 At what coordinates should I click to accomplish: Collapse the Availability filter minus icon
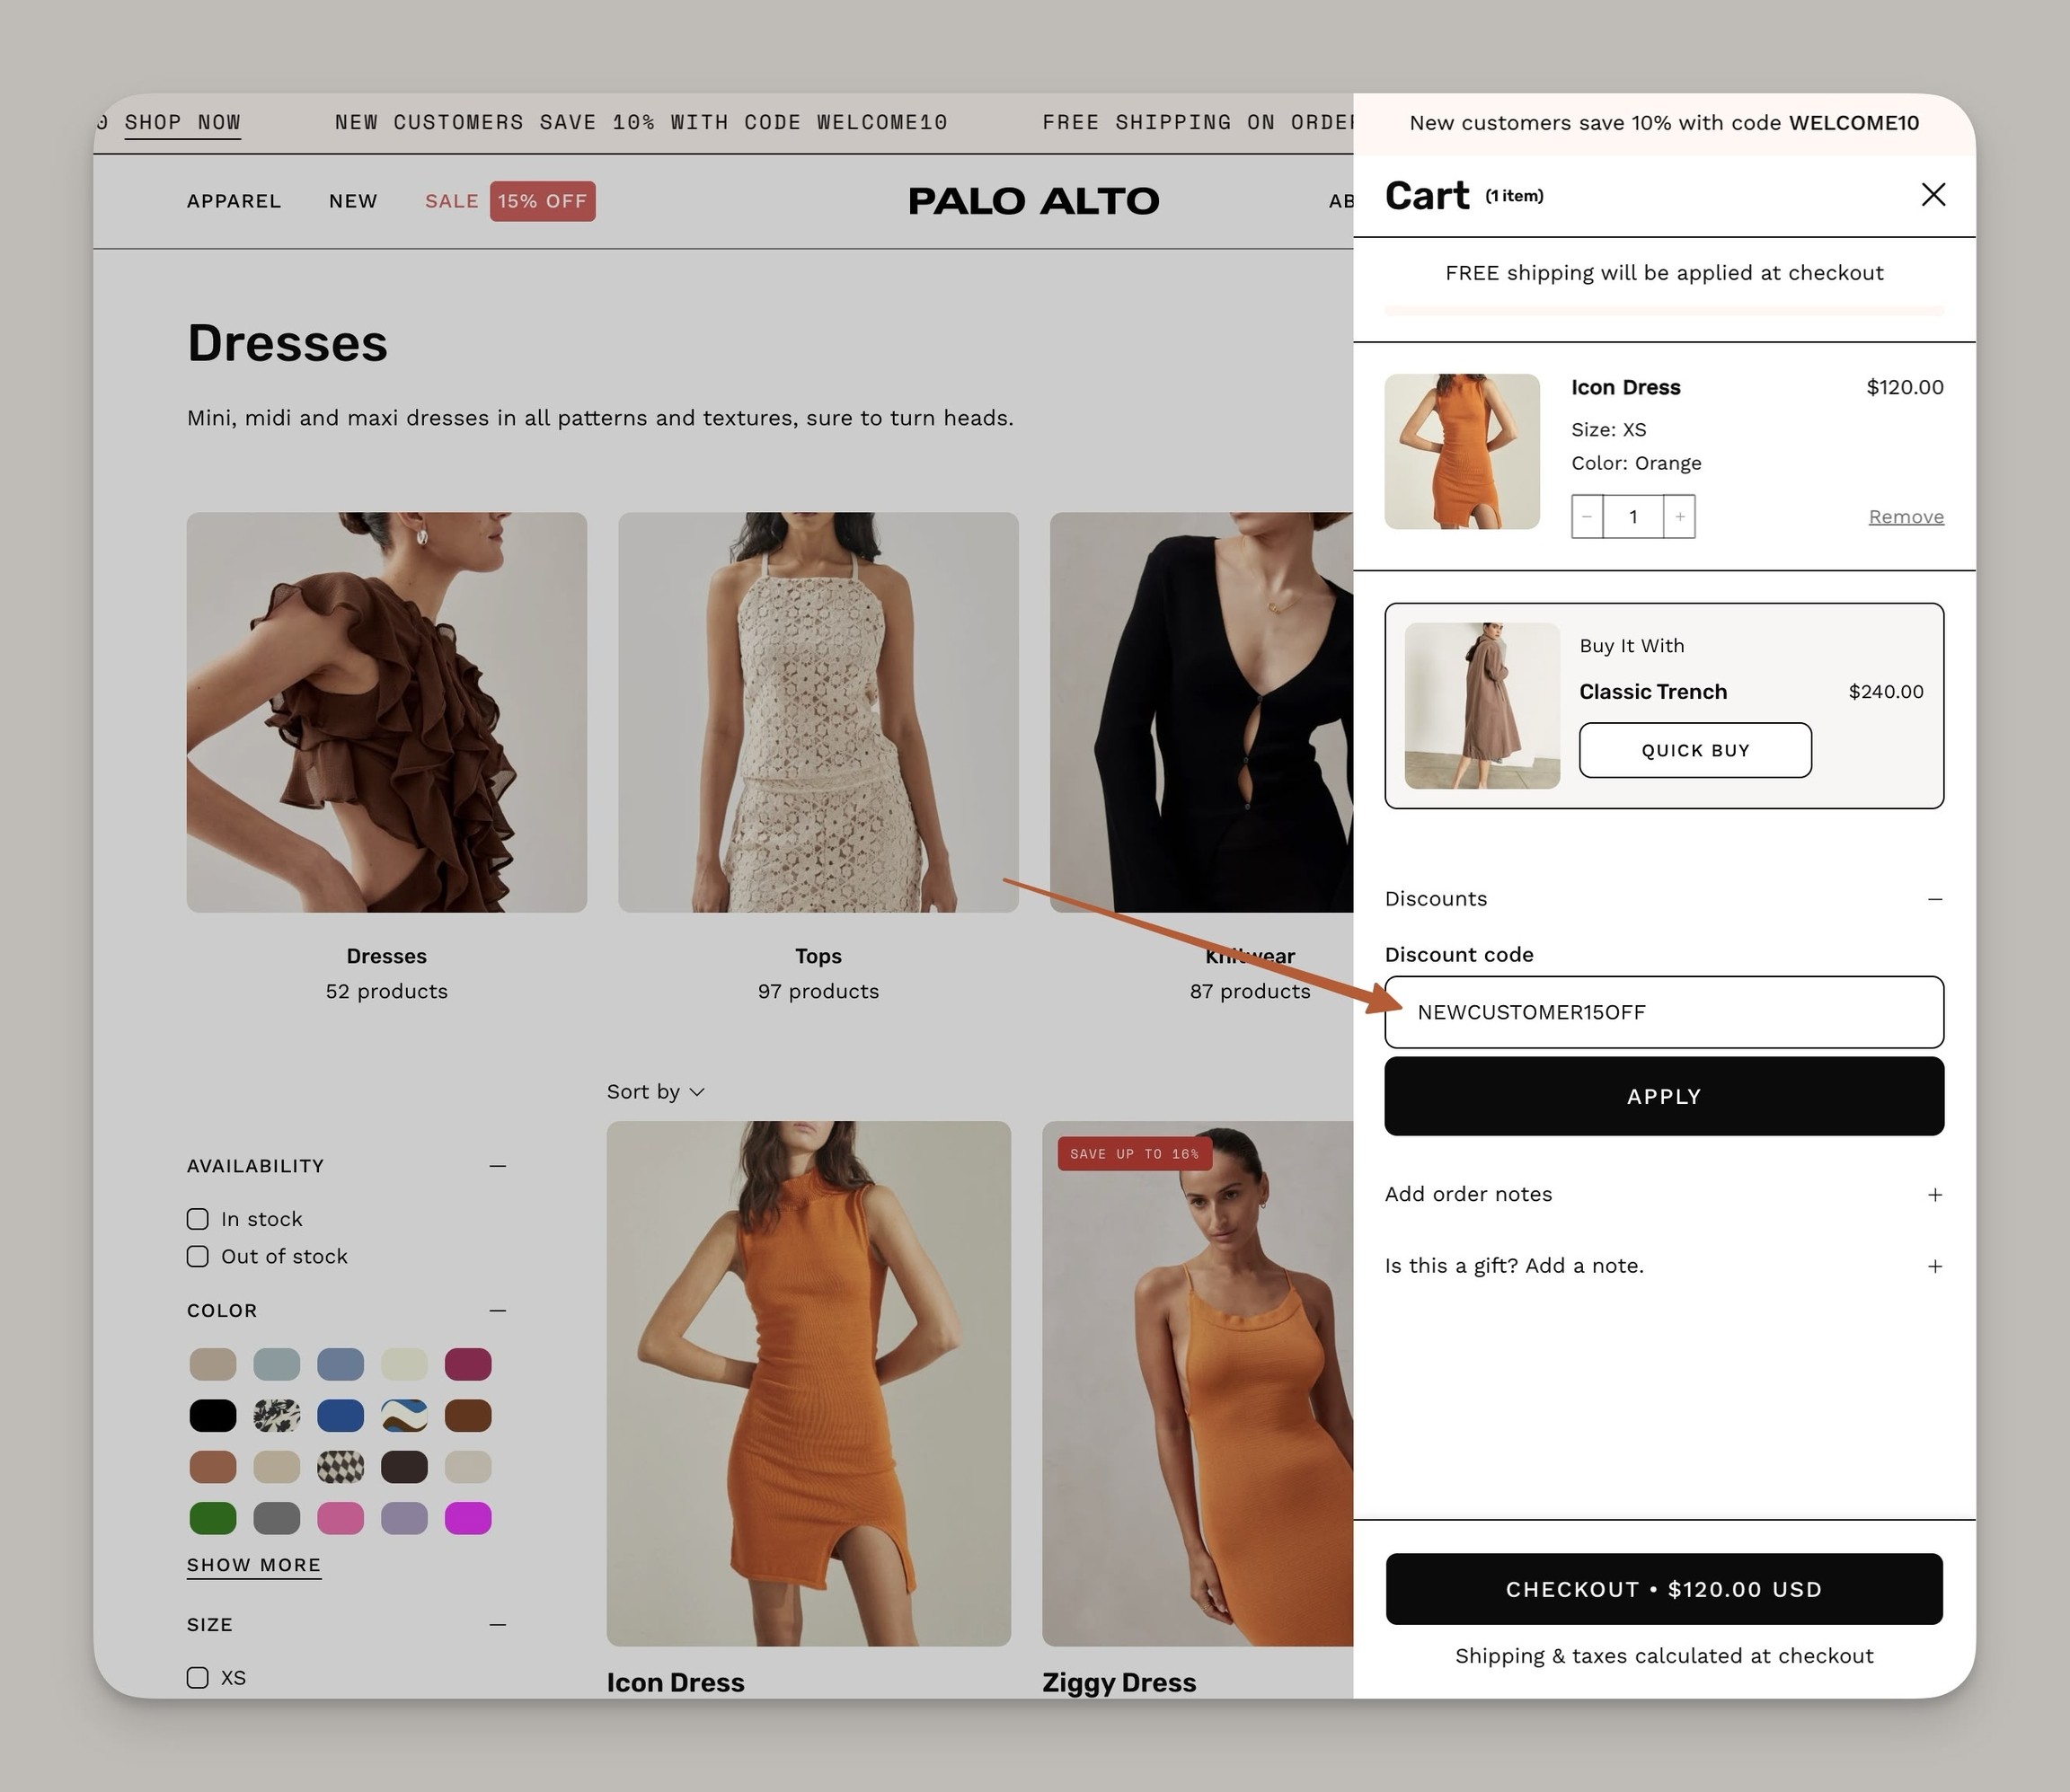click(x=498, y=1166)
